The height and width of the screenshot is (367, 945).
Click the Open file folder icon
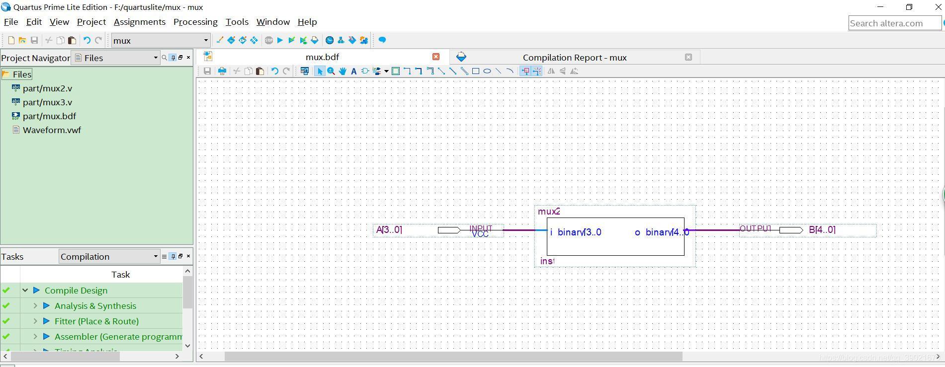pyautogui.click(x=22, y=40)
